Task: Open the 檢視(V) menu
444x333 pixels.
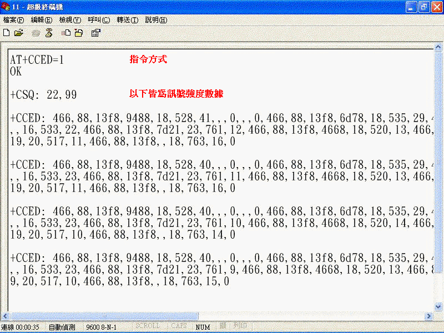Action: pos(70,20)
